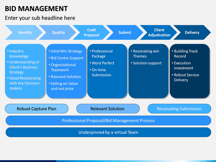The image size is (216, 162).
Task: Select the 'Solution support' bullet
Action: (146, 63)
